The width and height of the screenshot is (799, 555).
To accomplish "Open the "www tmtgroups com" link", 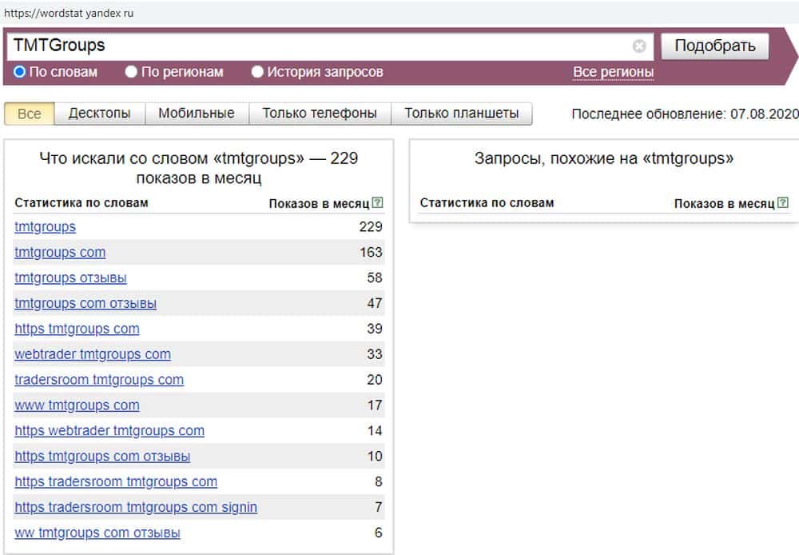I will (x=77, y=405).
